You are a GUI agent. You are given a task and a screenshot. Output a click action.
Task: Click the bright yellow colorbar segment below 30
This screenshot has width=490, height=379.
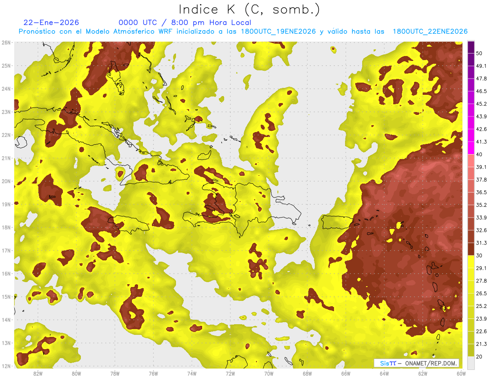(471, 262)
